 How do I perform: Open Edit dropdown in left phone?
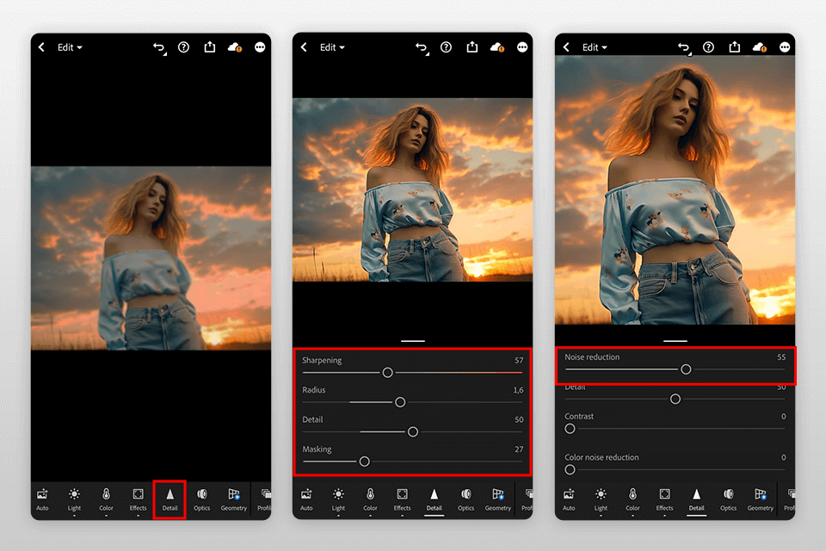click(70, 47)
